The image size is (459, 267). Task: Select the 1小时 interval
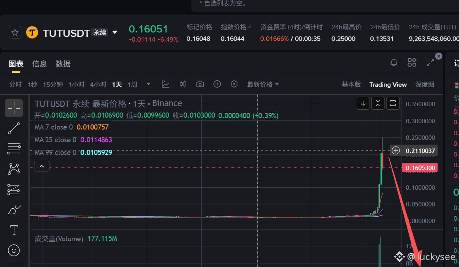[x=76, y=84]
